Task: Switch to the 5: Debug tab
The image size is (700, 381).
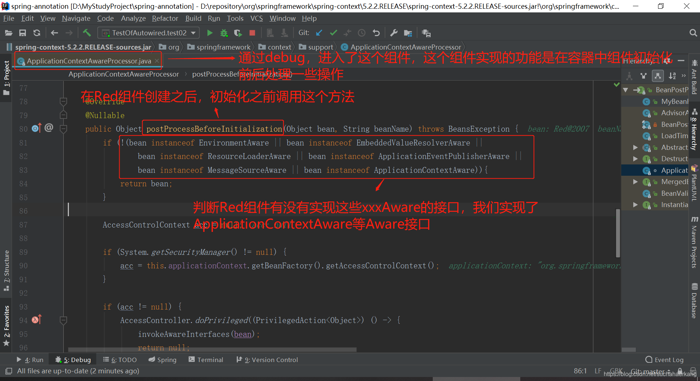Action: 73,360
